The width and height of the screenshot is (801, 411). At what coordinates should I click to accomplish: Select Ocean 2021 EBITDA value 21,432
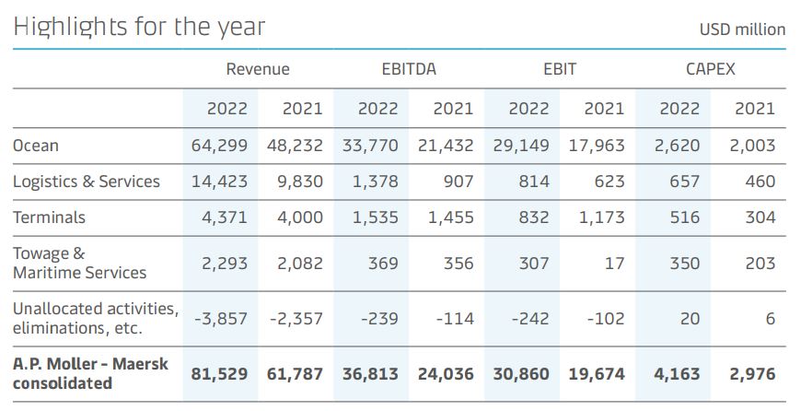pos(446,146)
